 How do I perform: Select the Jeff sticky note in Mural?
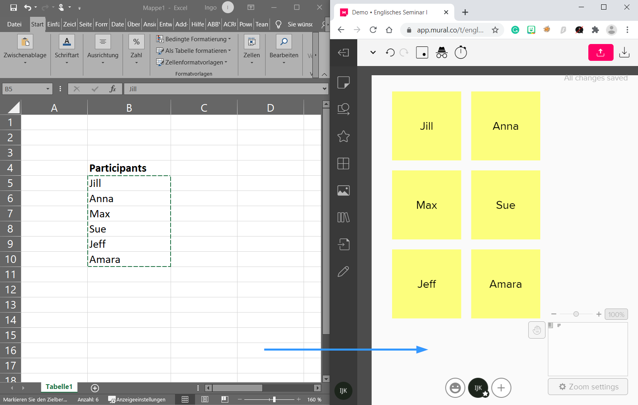click(427, 284)
